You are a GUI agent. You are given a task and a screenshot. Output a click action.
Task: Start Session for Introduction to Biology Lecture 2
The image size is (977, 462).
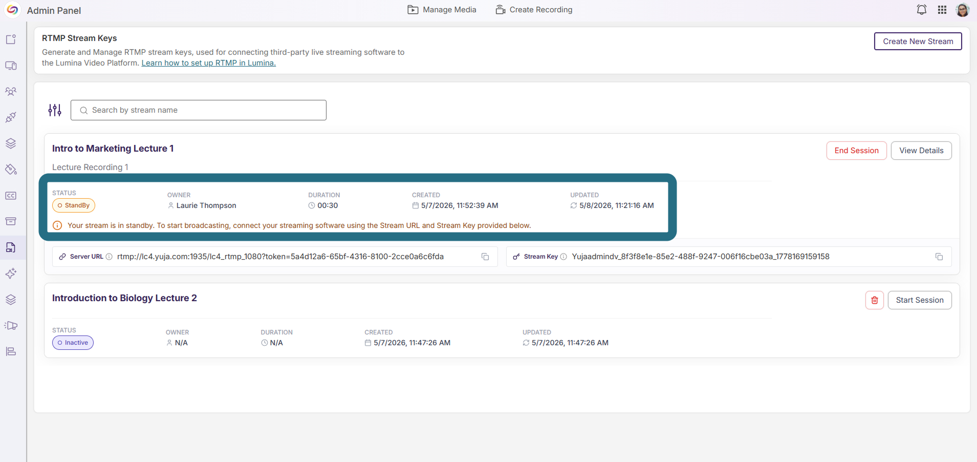click(920, 300)
